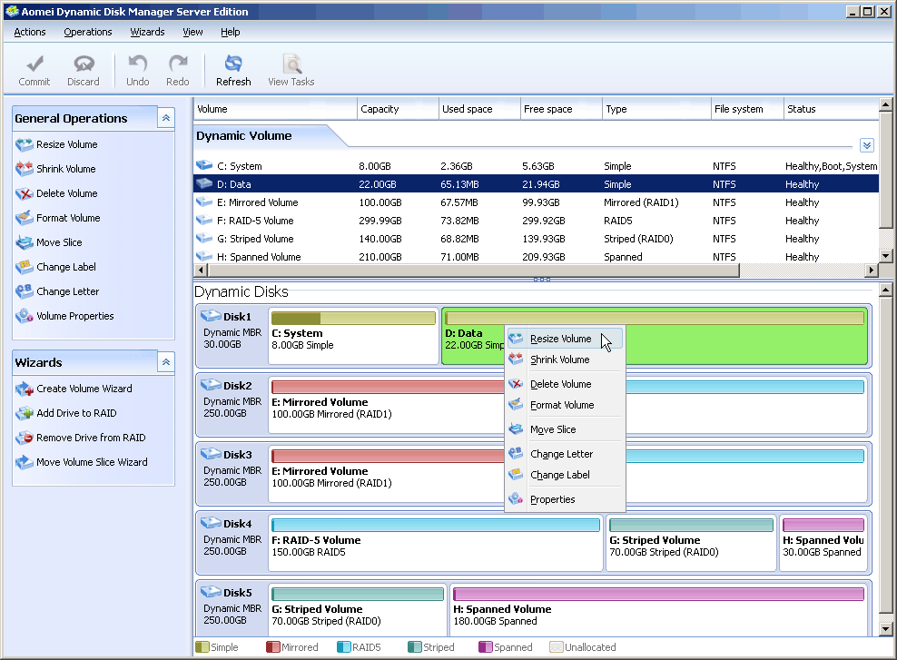Open Volume Properties in the sidebar
The image size is (897, 660).
click(x=74, y=316)
